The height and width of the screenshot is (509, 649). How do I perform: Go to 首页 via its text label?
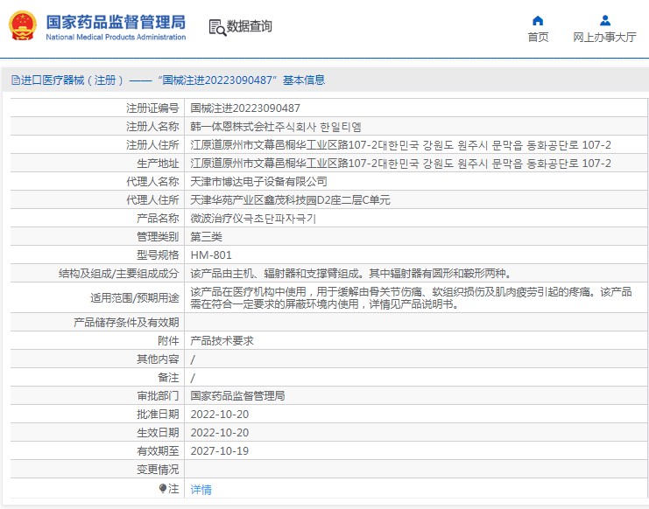tap(538, 38)
